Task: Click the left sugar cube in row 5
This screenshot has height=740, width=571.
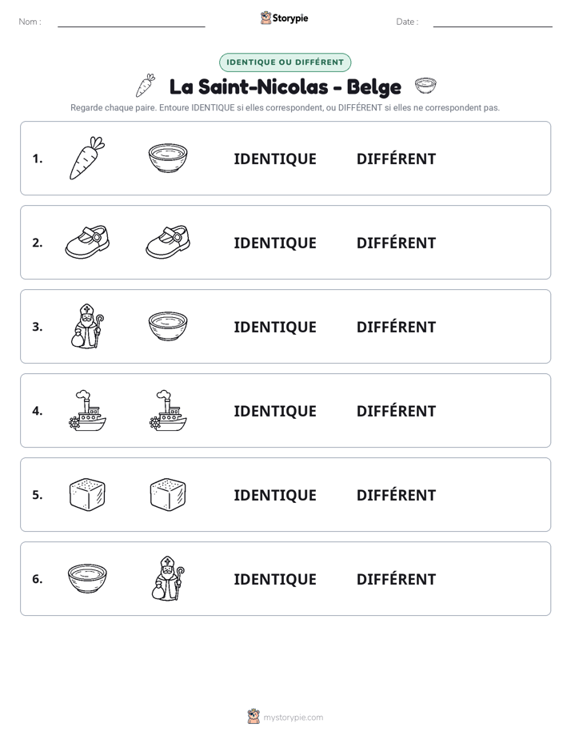Action: [87, 495]
